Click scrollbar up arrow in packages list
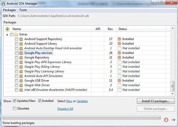The width and height of the screenshot is (178, 127). tap(173, 28)
